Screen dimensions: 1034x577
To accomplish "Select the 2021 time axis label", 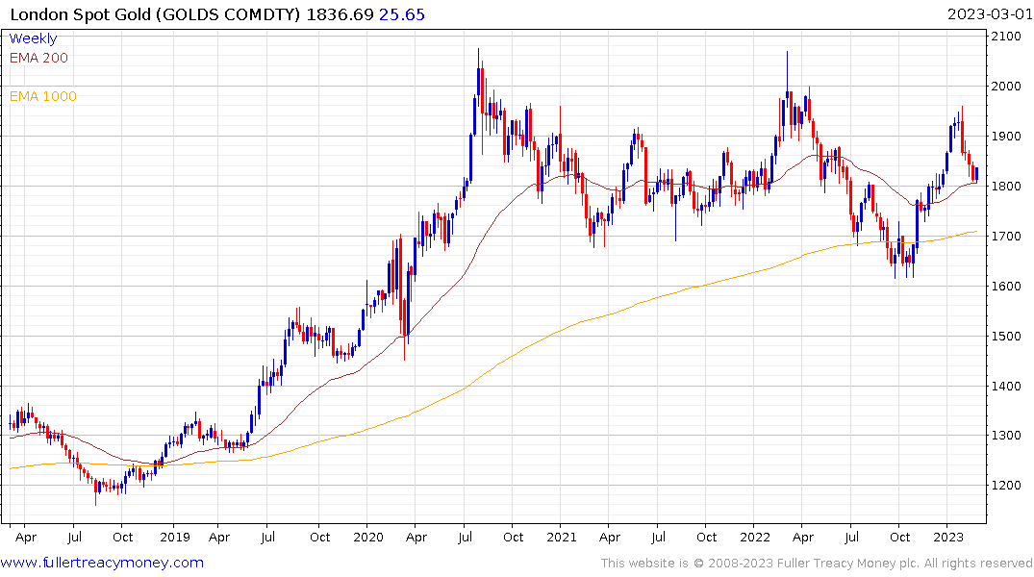I will 562,538.
